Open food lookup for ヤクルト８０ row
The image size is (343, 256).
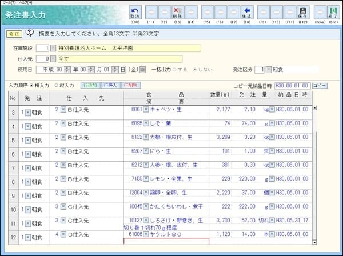coord(146,234)
